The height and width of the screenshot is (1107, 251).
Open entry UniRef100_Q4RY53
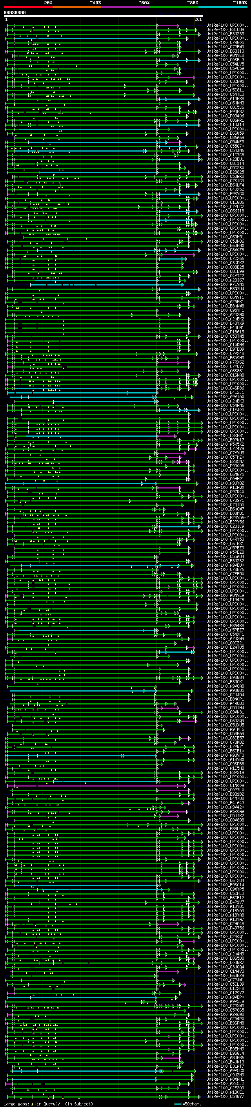point(225,539)
